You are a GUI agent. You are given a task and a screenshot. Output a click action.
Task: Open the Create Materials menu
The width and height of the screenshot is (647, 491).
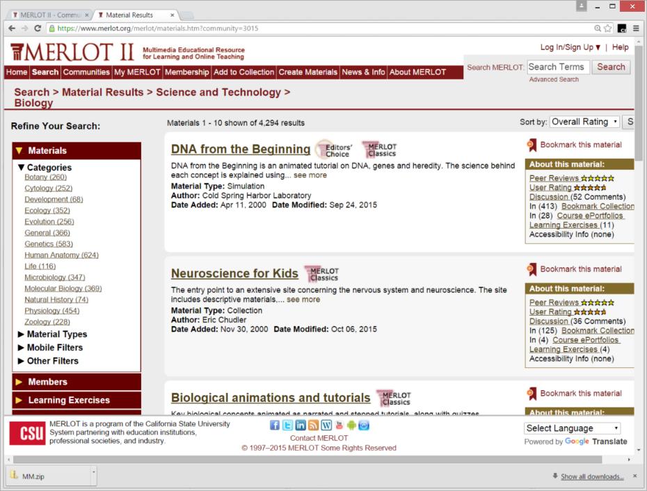pos(307,72)
